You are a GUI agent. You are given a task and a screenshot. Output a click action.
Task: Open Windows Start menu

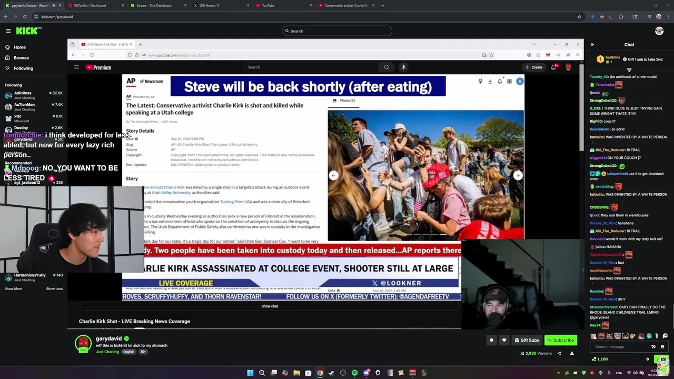[x=250, y=373]
